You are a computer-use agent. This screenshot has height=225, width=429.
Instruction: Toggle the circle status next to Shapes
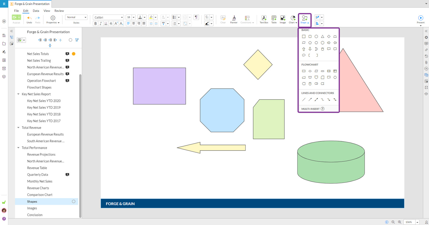[x=73, y=201]
